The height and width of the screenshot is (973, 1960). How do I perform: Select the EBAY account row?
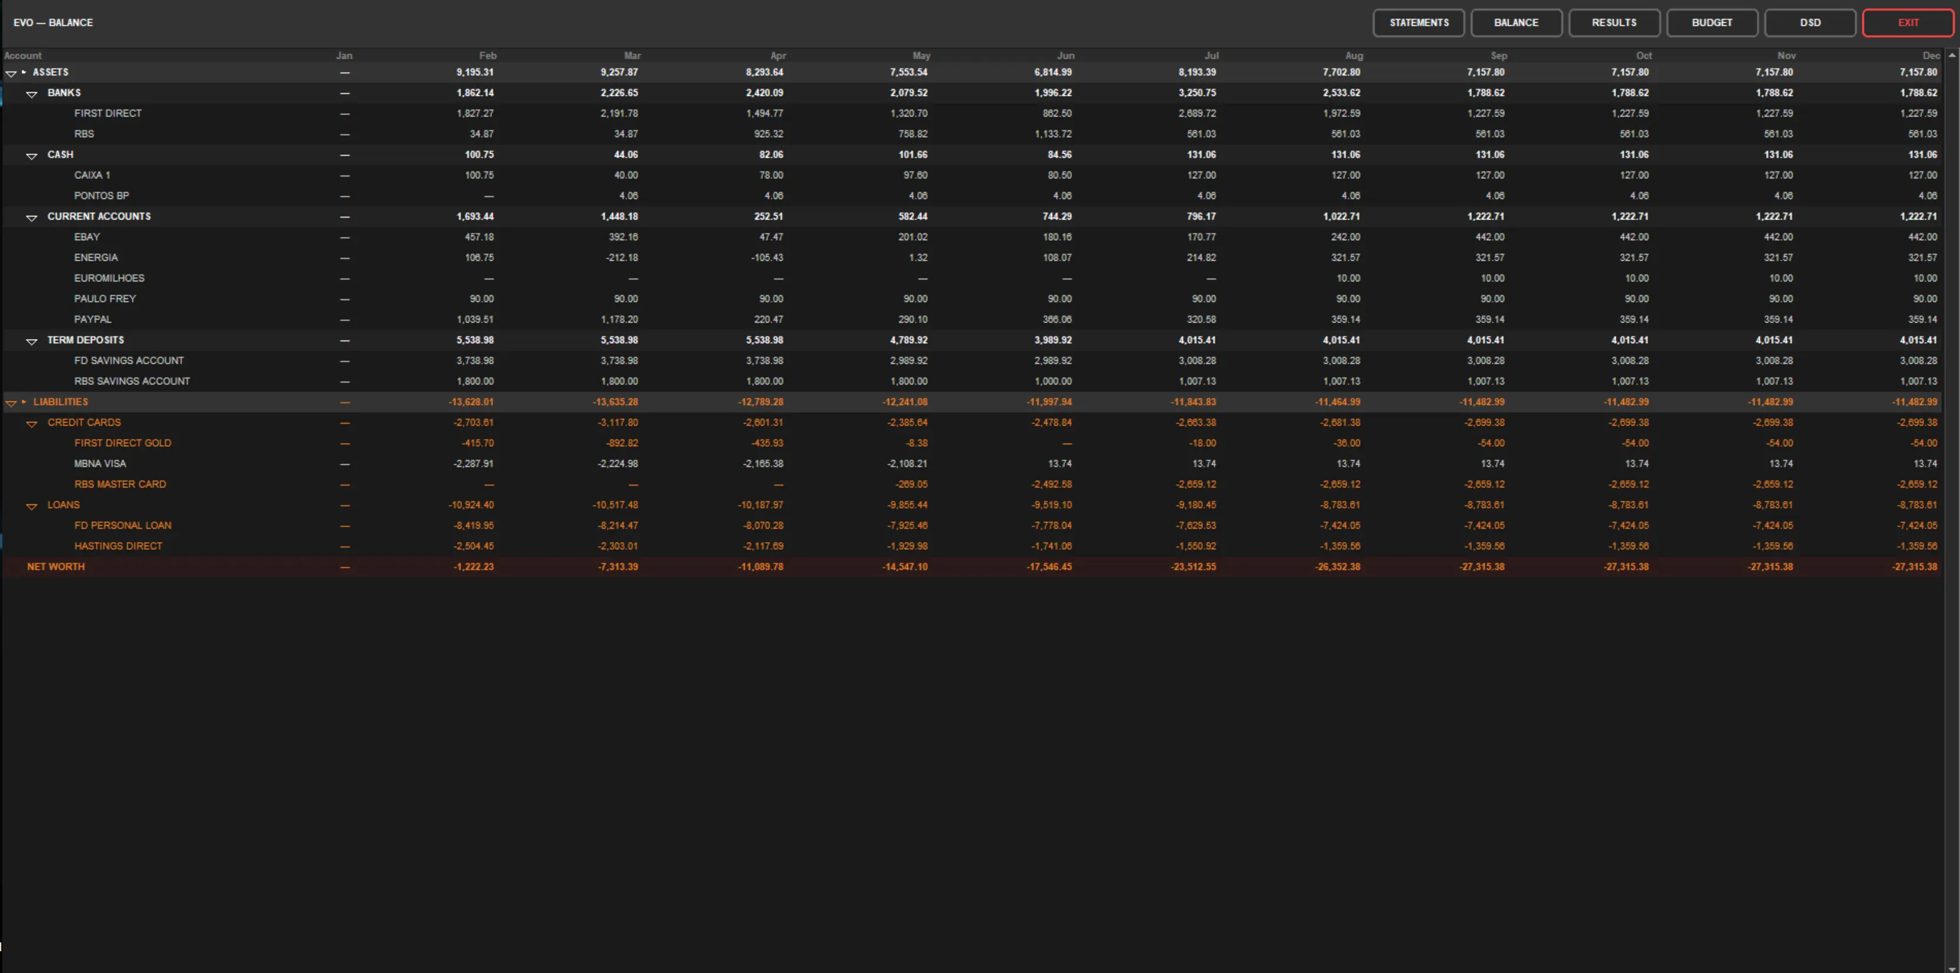point(973,237)
